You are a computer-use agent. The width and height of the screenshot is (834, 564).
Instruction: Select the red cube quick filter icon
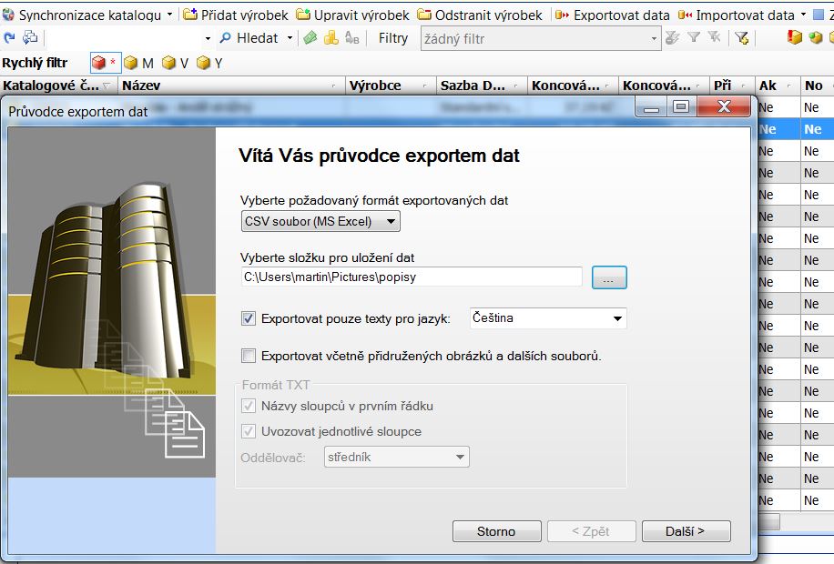click(99, 63)
